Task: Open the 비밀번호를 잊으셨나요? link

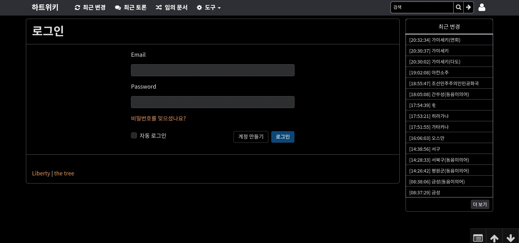Action: tap(158, 118)
